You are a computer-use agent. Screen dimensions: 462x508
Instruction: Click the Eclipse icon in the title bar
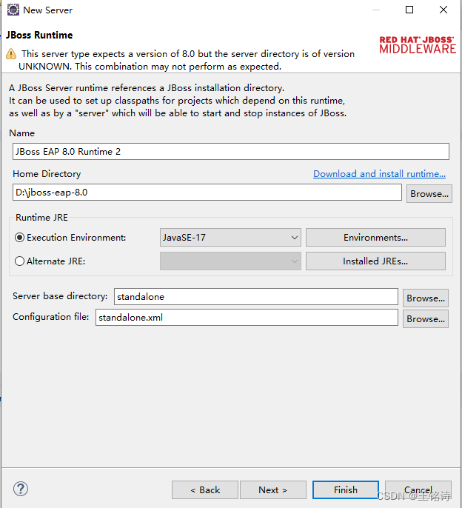(x=13, y=10)
